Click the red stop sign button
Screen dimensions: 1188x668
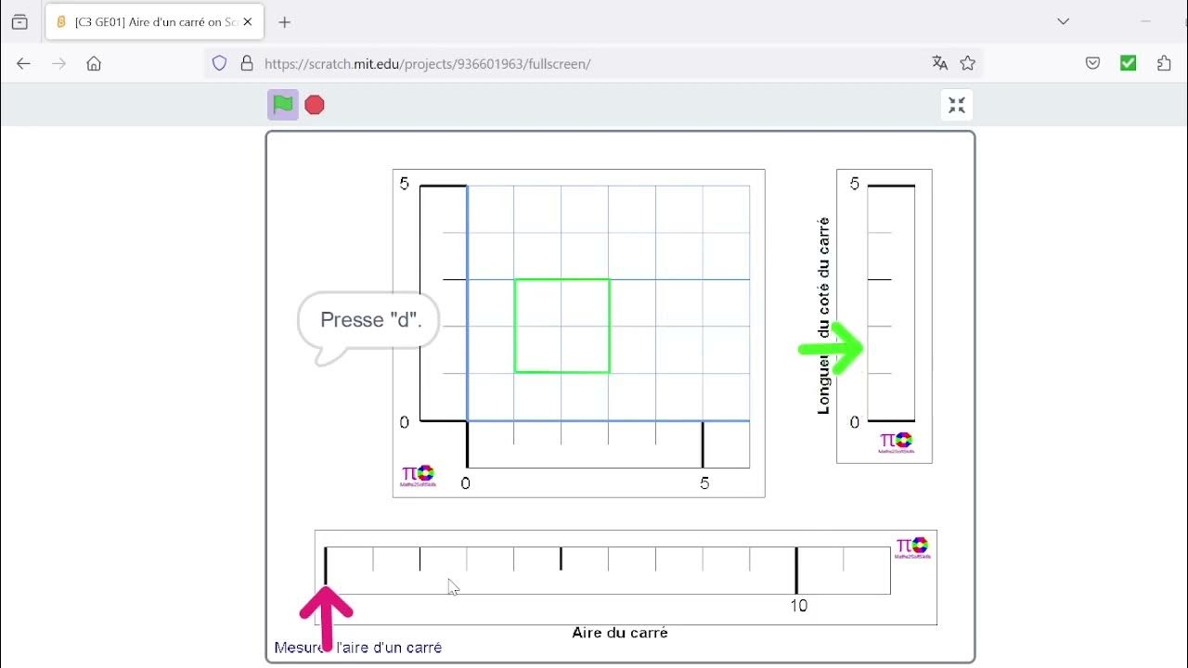[315, 105]
